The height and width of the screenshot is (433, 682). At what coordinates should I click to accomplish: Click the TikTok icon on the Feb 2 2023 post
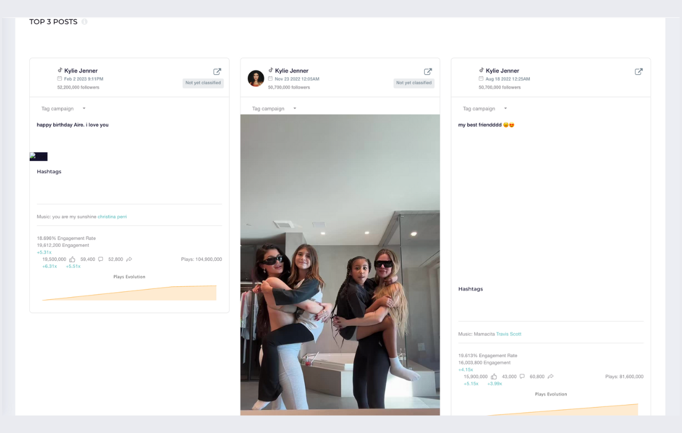(60, 70)
